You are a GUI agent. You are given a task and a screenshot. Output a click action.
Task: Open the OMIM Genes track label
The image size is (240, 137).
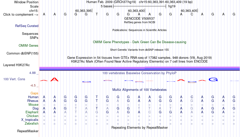coord(28,46)
